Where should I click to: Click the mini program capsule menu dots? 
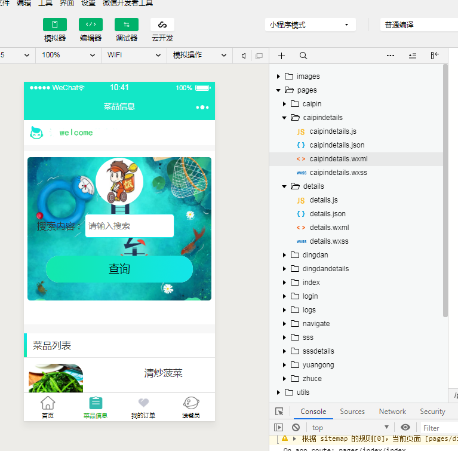click(x=202, y=108)
